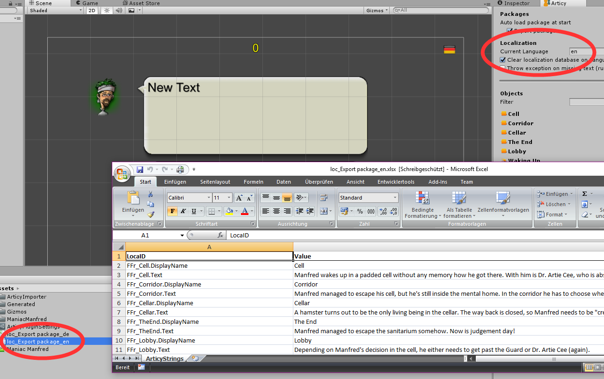
Task: Click the Redo arrow in Excel
Action: [165, 169]
